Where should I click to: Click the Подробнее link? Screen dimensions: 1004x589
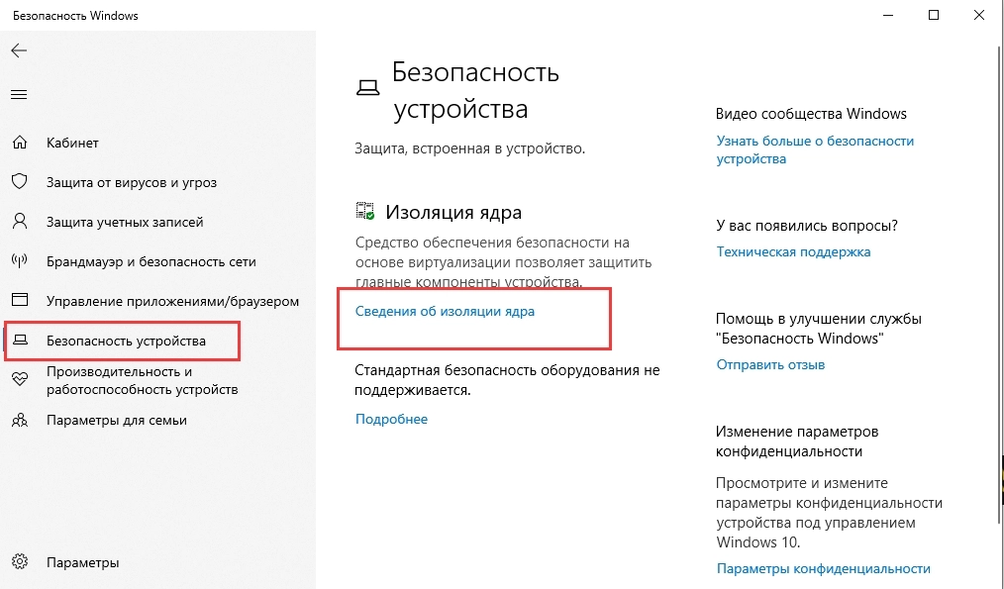[390, 419]
